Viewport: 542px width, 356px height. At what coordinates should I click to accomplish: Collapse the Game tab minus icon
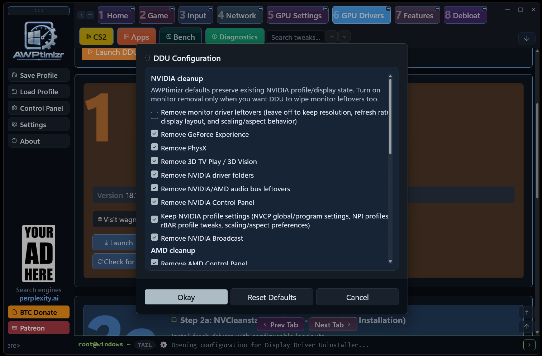click(172, 9)
